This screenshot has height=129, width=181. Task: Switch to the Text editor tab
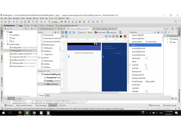tap(47, 96)
